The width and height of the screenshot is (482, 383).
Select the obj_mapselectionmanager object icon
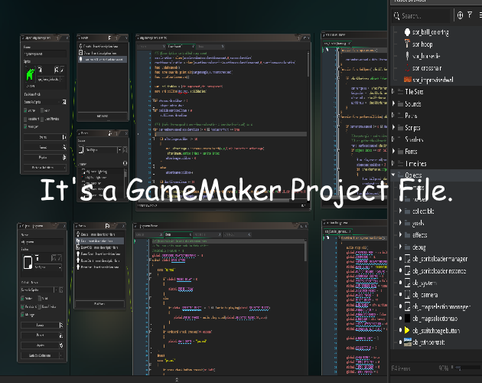(407, 306)
